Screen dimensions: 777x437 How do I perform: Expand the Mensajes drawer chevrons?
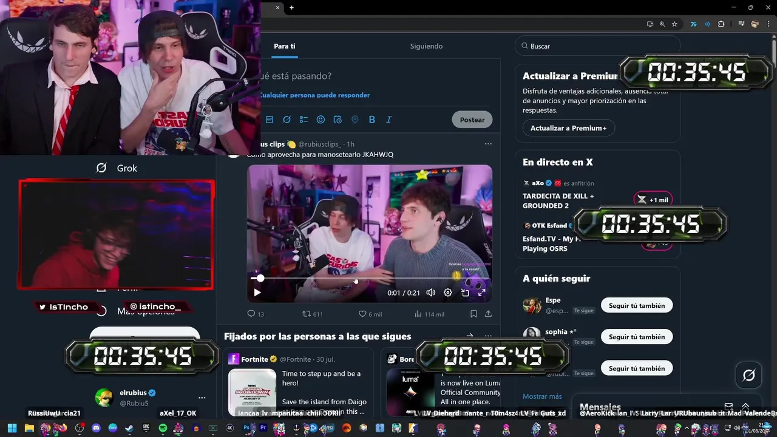[x=746, y=406]
